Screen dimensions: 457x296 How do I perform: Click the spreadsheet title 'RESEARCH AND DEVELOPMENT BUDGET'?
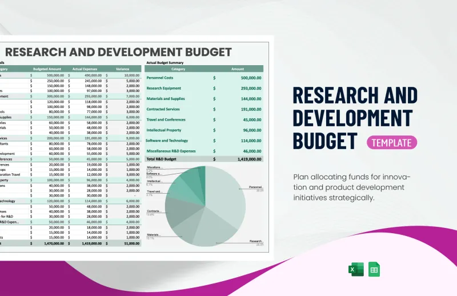click(118, 52)
